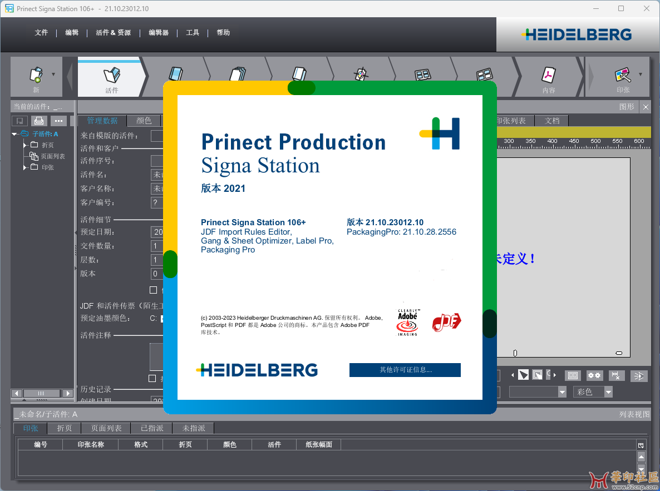Image resolution: width=660 pixels, height=491 pixels.
Task: Click the 新 new job icon
Action: 36,75
